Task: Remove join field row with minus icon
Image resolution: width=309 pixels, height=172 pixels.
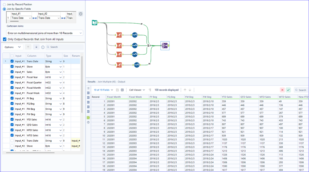Action: (80, 14)
